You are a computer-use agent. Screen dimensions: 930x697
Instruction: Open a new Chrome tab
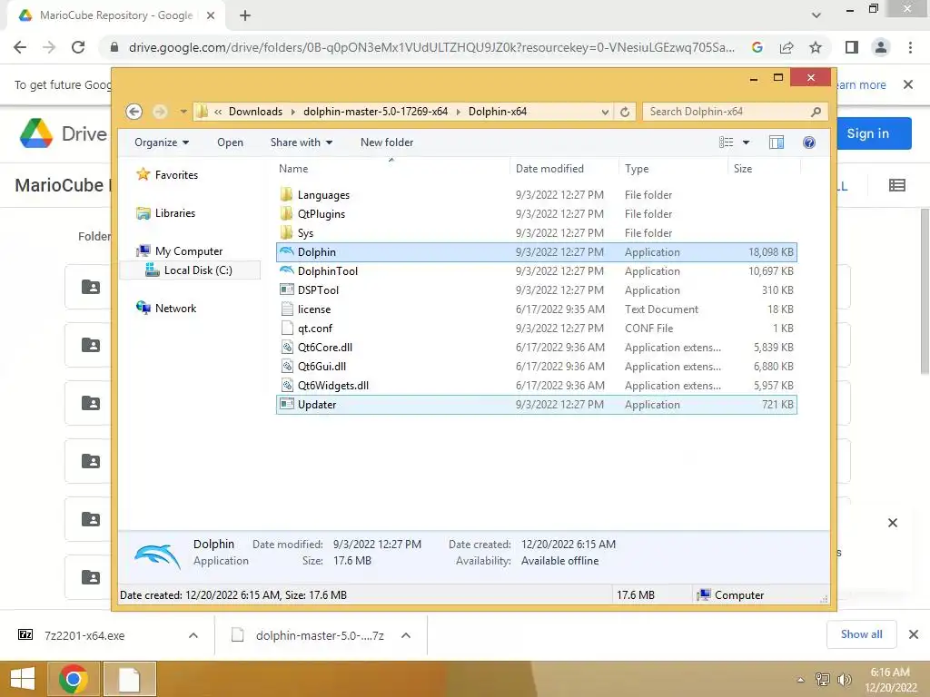[245, 15]
